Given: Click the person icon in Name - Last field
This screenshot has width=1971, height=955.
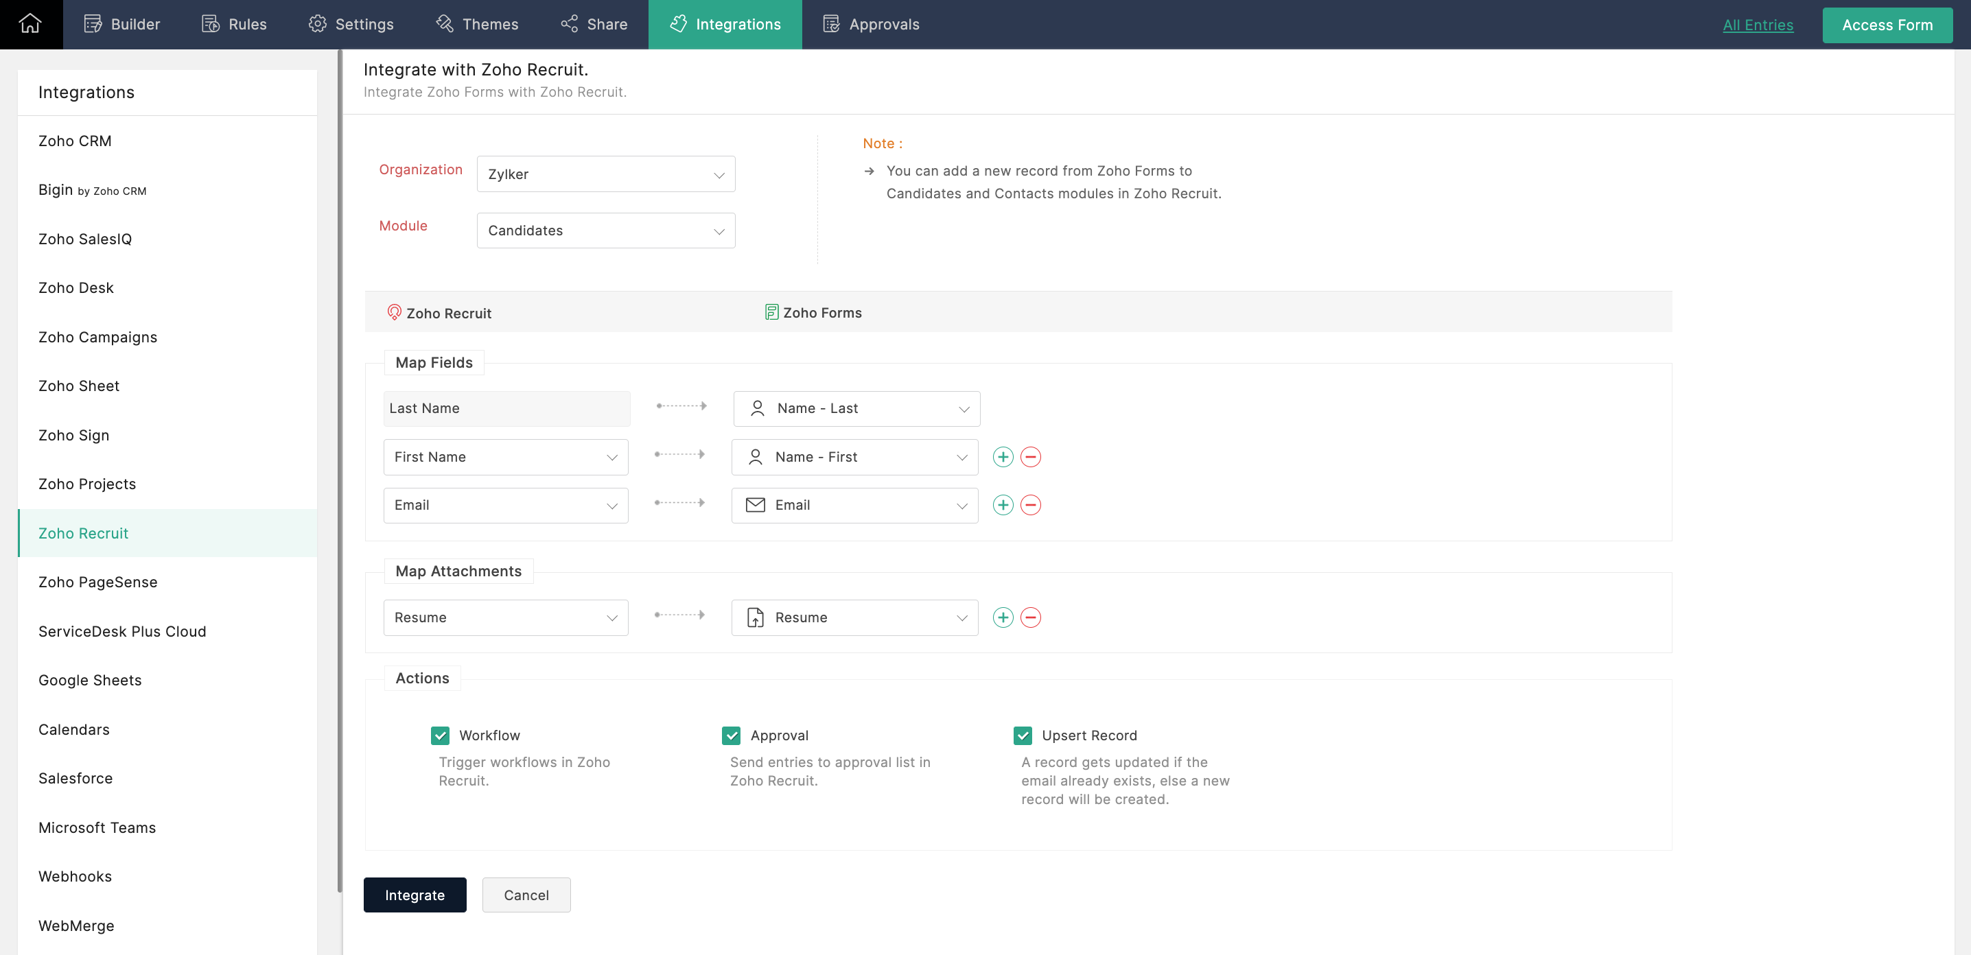Looking at the screenshot, I should click(758, 408).
